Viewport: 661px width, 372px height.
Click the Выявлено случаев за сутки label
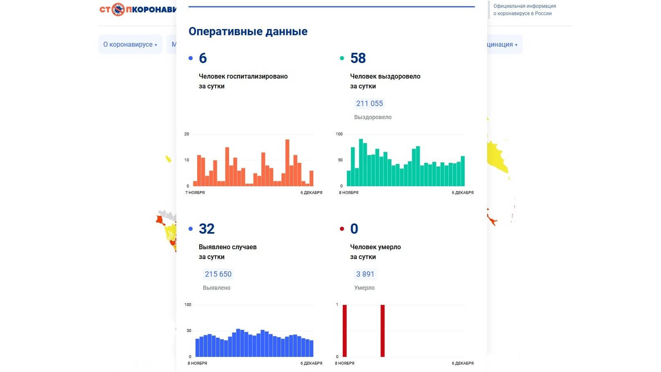click(227, 252)
